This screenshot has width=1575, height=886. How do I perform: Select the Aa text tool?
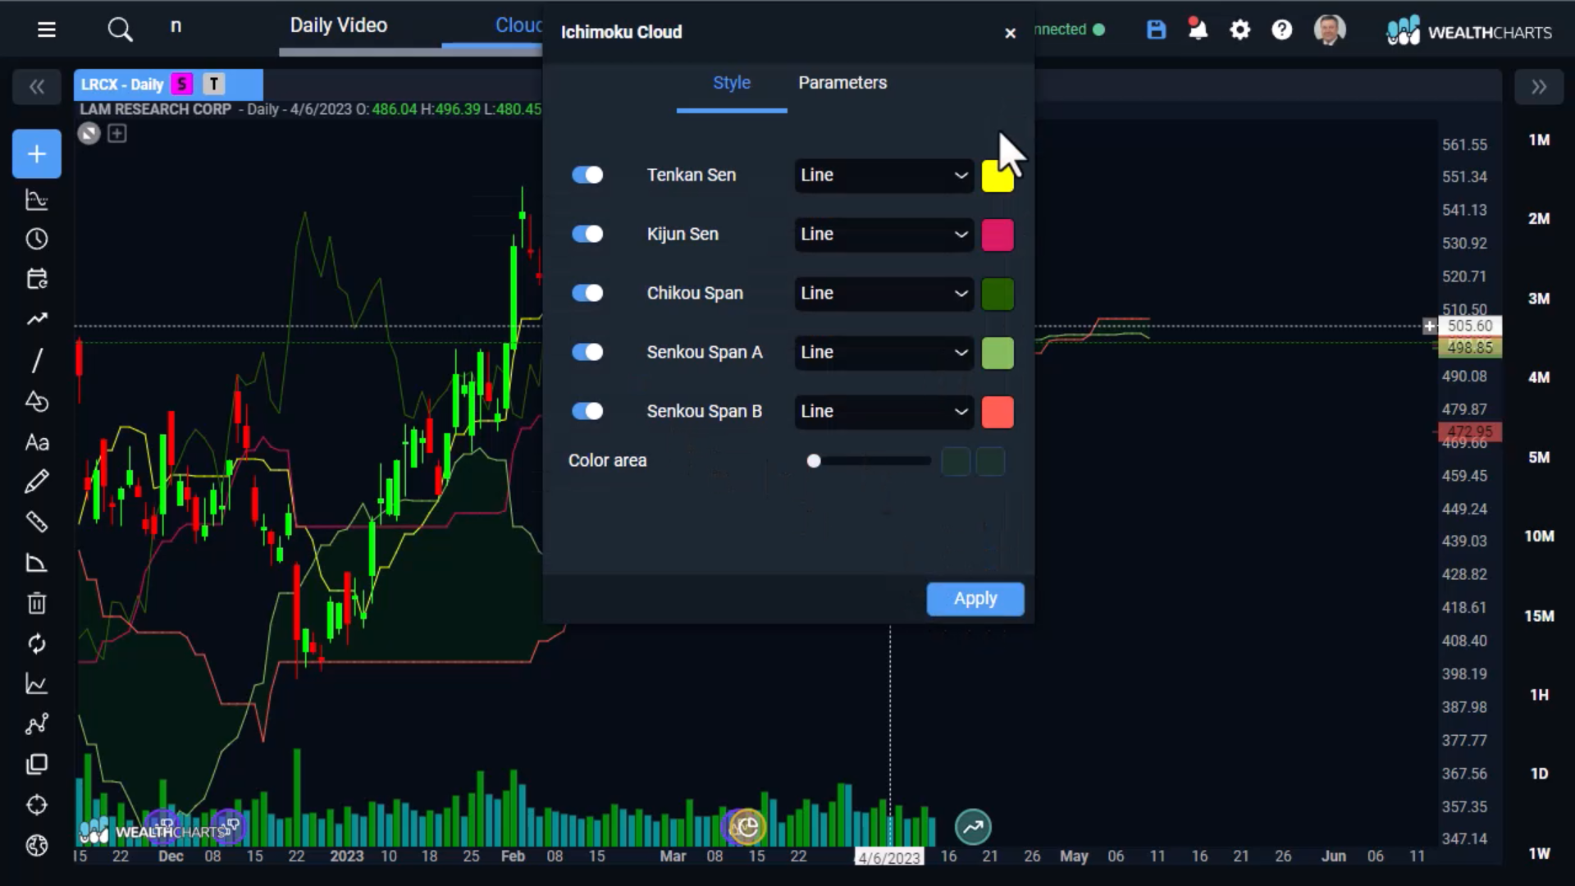coord(37,442)
